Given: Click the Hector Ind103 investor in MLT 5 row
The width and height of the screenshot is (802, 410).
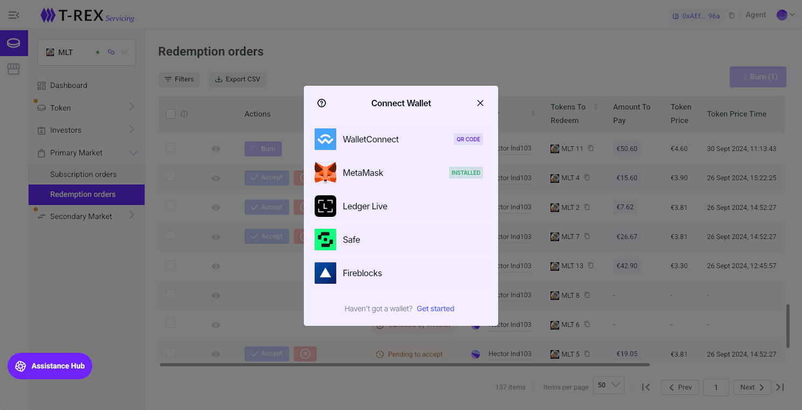Looking at the screenshot, I should 510,354.
